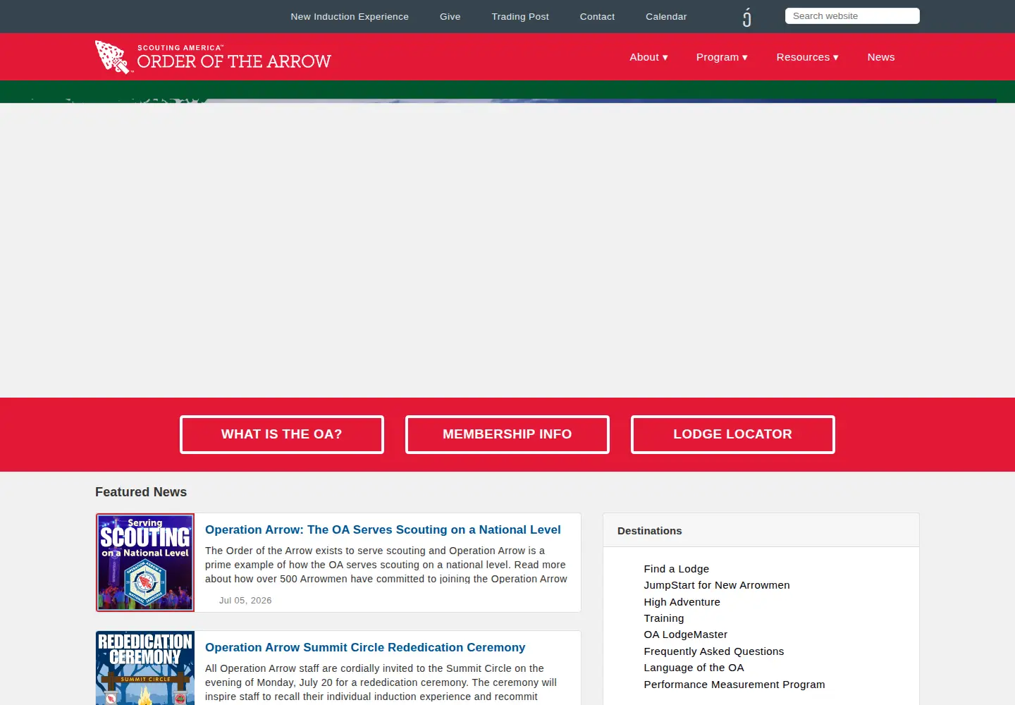
Task: Go to the Give page
Action: pos(450,16)
